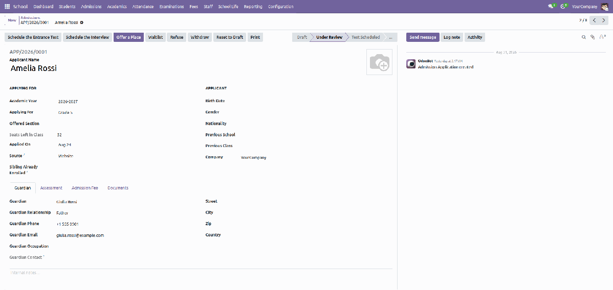Open the Dashboard menu
This screenshot has height=290, width=613.
(43, 7)
